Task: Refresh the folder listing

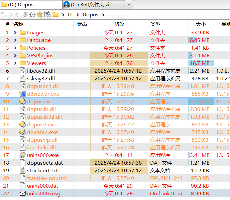Action: (x=25, y=14)
